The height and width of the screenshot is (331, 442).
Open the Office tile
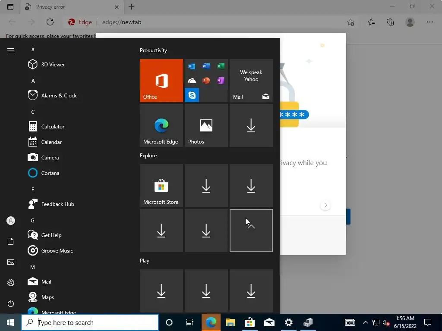(161, 81)
